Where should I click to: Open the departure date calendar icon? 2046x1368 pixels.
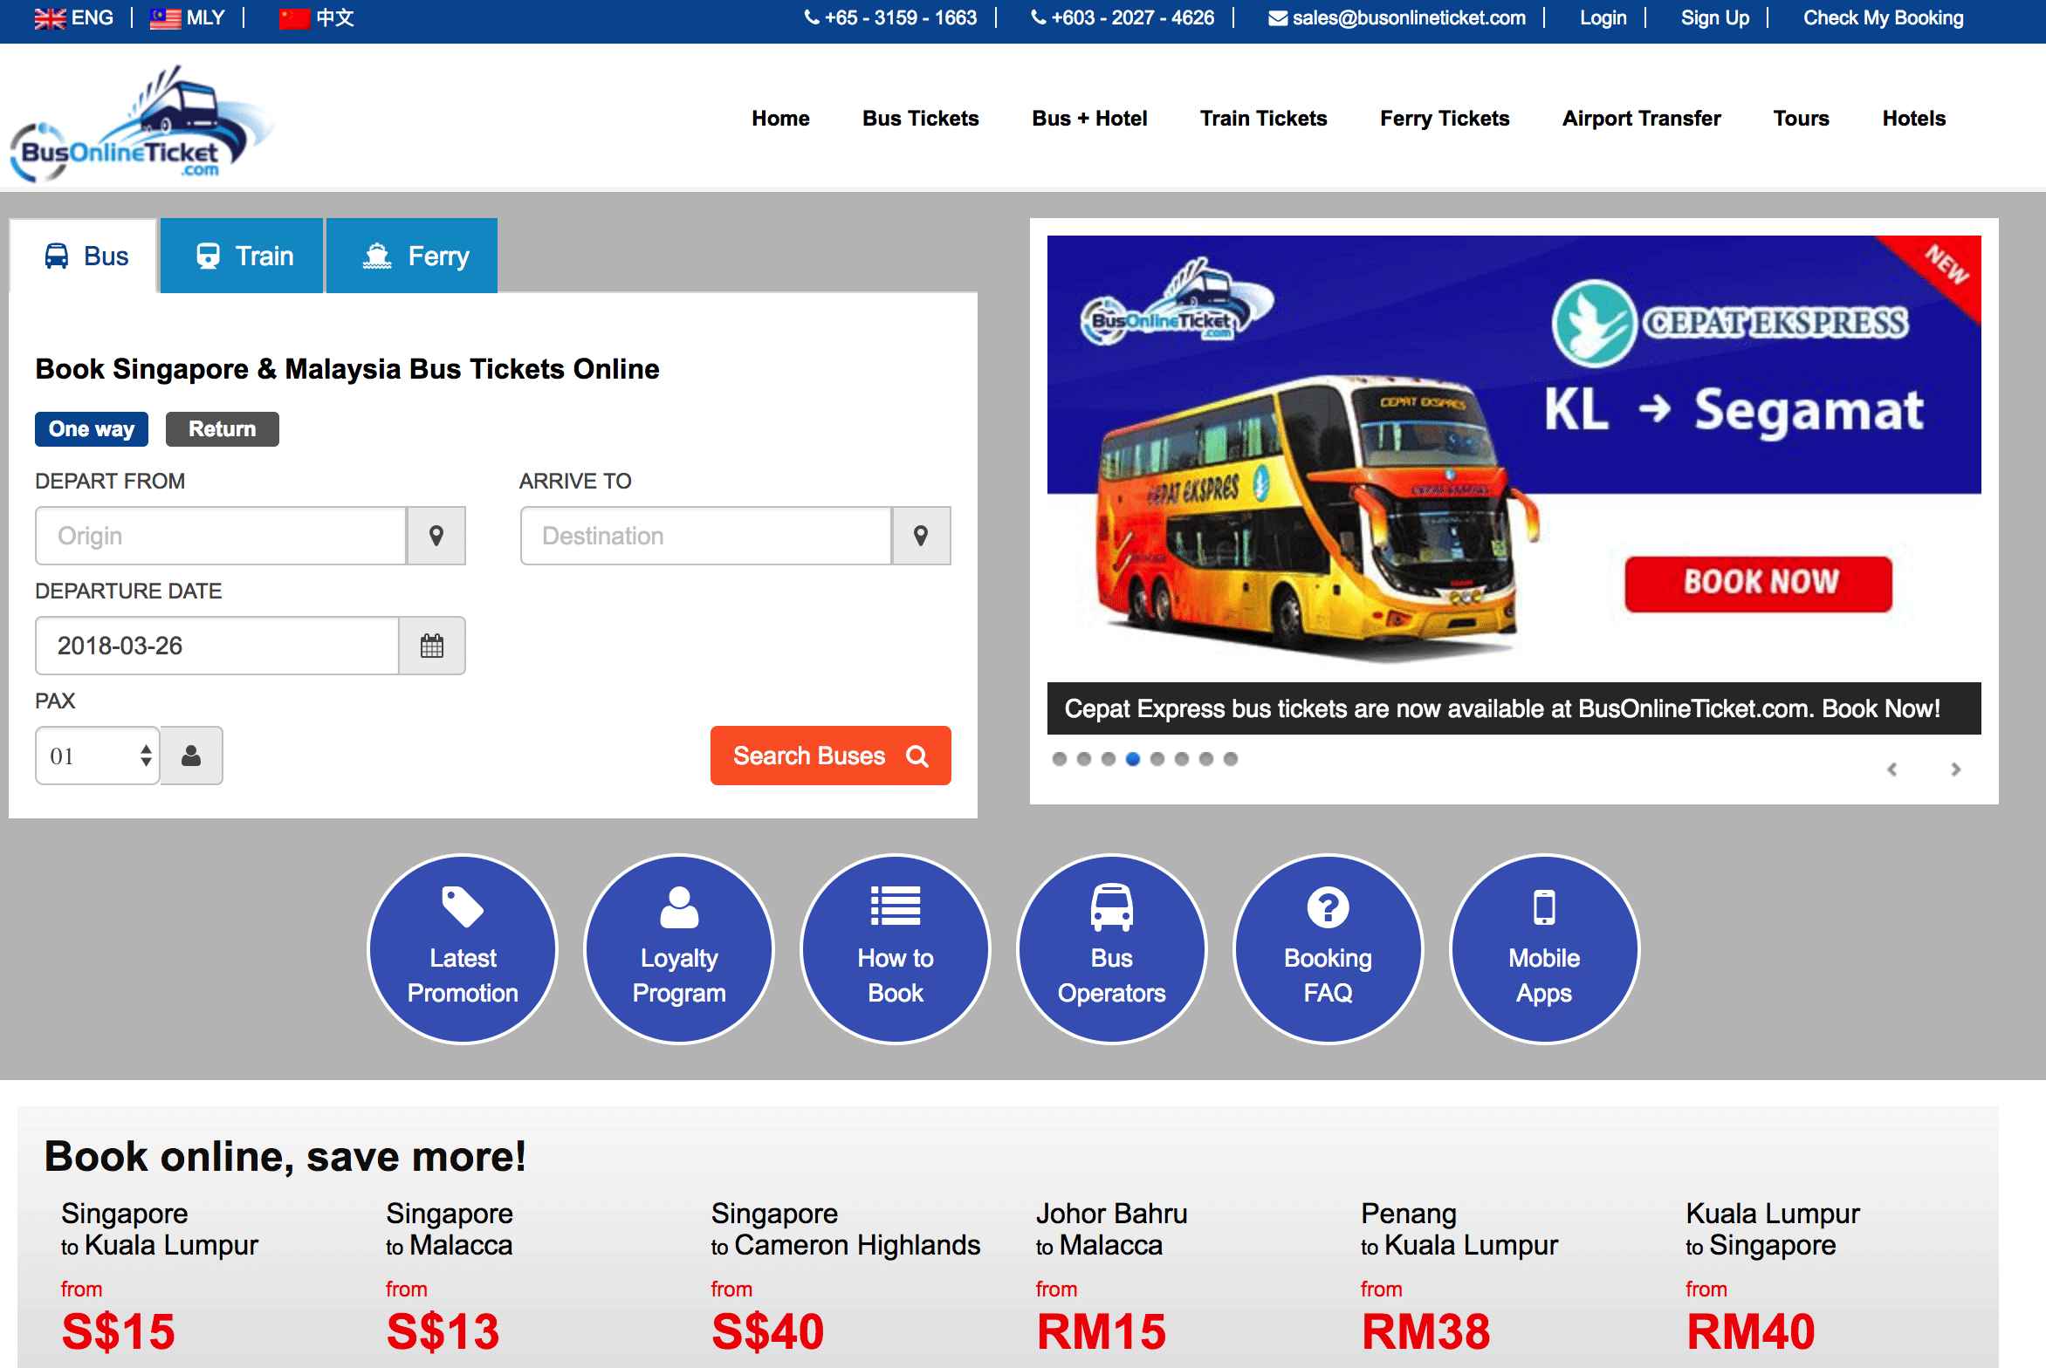click(432, 646)
